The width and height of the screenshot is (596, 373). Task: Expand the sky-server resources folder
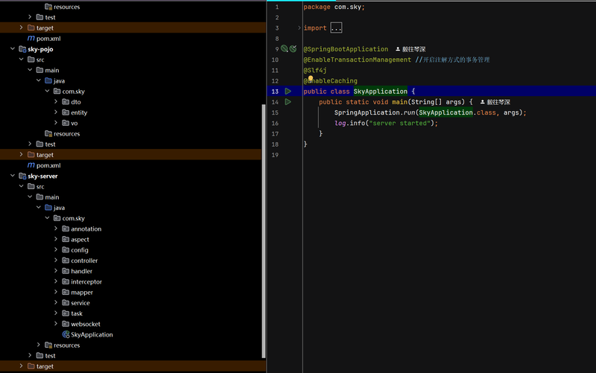pos(39,345)
